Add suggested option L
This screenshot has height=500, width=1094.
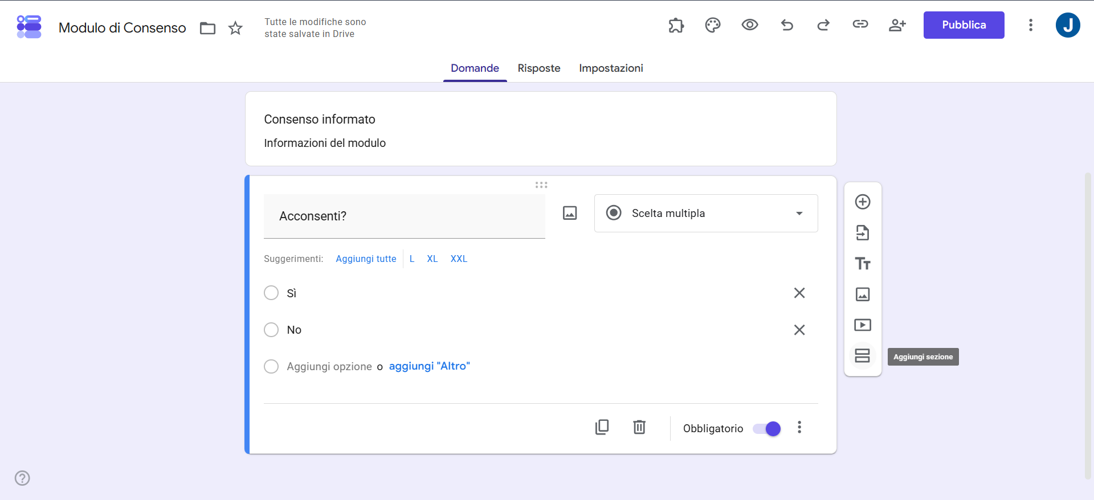click(x=412, y=259)
